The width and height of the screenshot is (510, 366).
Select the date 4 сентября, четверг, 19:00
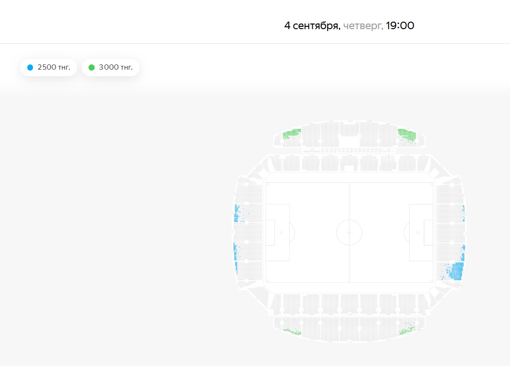[349, 25]
